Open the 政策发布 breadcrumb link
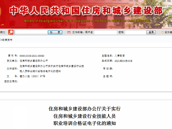The image size is (172, 129). 7,40
